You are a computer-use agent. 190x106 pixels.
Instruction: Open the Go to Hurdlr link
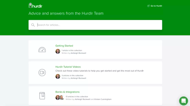pyautogui.click(x=155, y=6)
